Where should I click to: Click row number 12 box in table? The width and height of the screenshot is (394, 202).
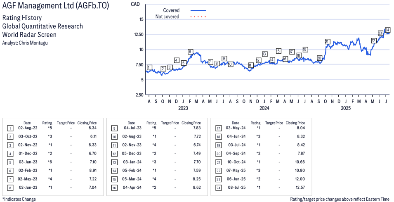[114, 154]
